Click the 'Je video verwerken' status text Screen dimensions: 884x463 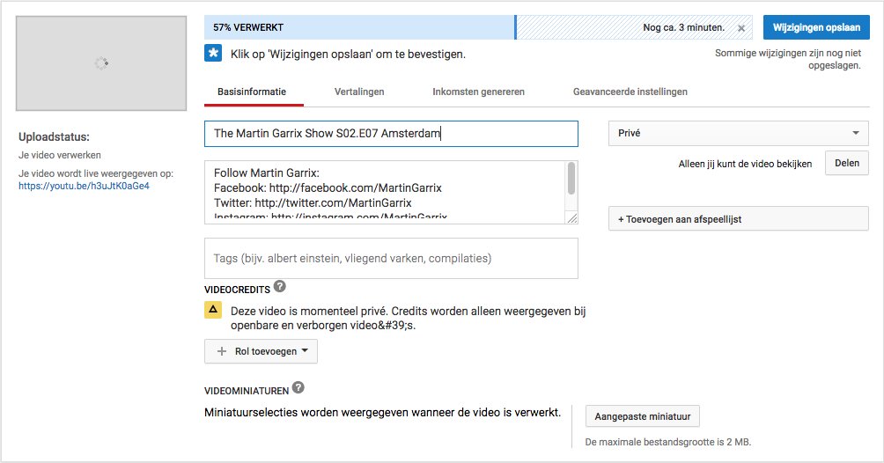pyautogui.click(x=60, y=155)
